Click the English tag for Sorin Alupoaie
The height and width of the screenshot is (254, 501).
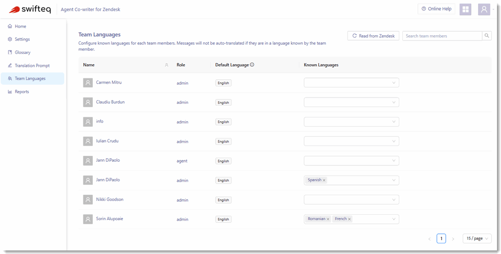[224, 219]
